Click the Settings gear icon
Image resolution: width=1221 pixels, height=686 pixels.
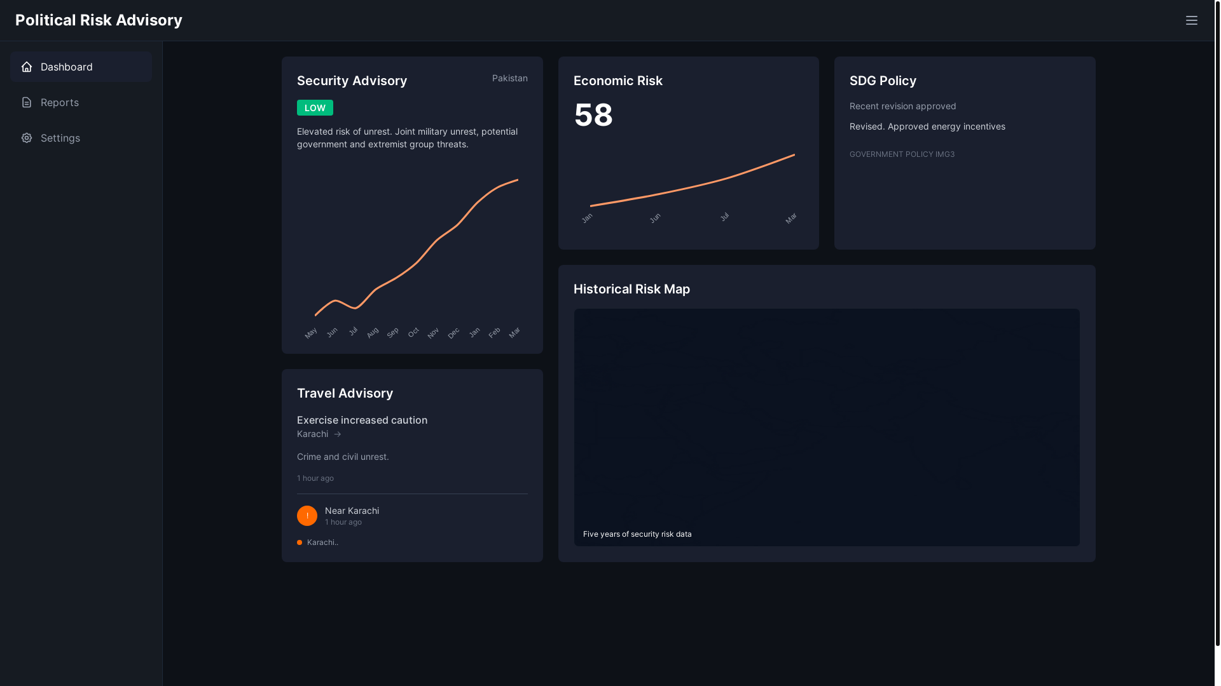coord(27,138)
